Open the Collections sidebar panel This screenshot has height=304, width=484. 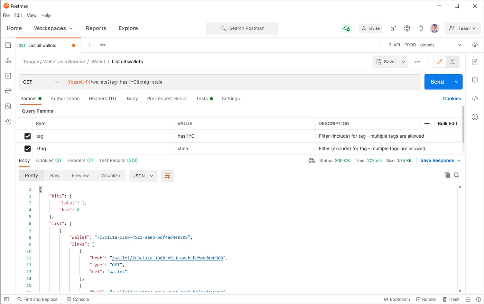click(x=8, y=45)
